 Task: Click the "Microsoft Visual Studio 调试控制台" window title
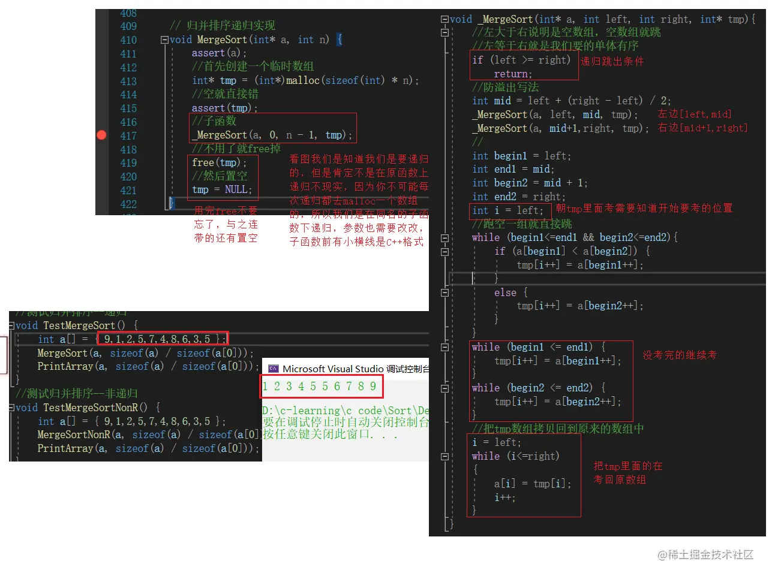(356, 369)
